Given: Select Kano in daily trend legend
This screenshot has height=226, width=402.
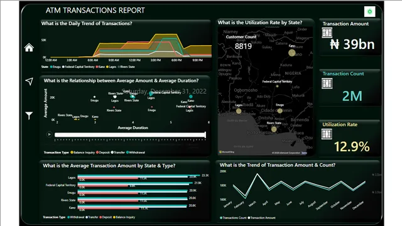Looking at the screenshot, I should [x=100, y=67].
